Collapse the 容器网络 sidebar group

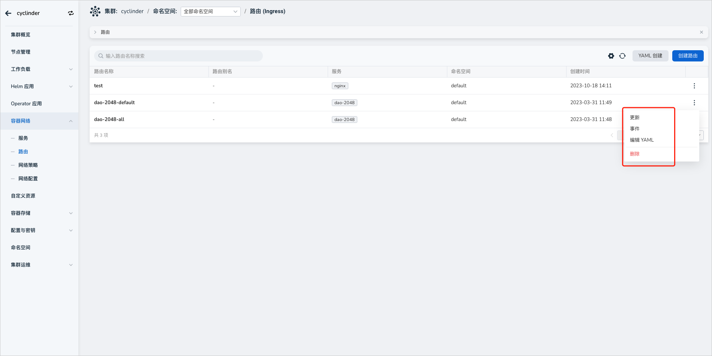pyautogui.click(x=71, y=121)
